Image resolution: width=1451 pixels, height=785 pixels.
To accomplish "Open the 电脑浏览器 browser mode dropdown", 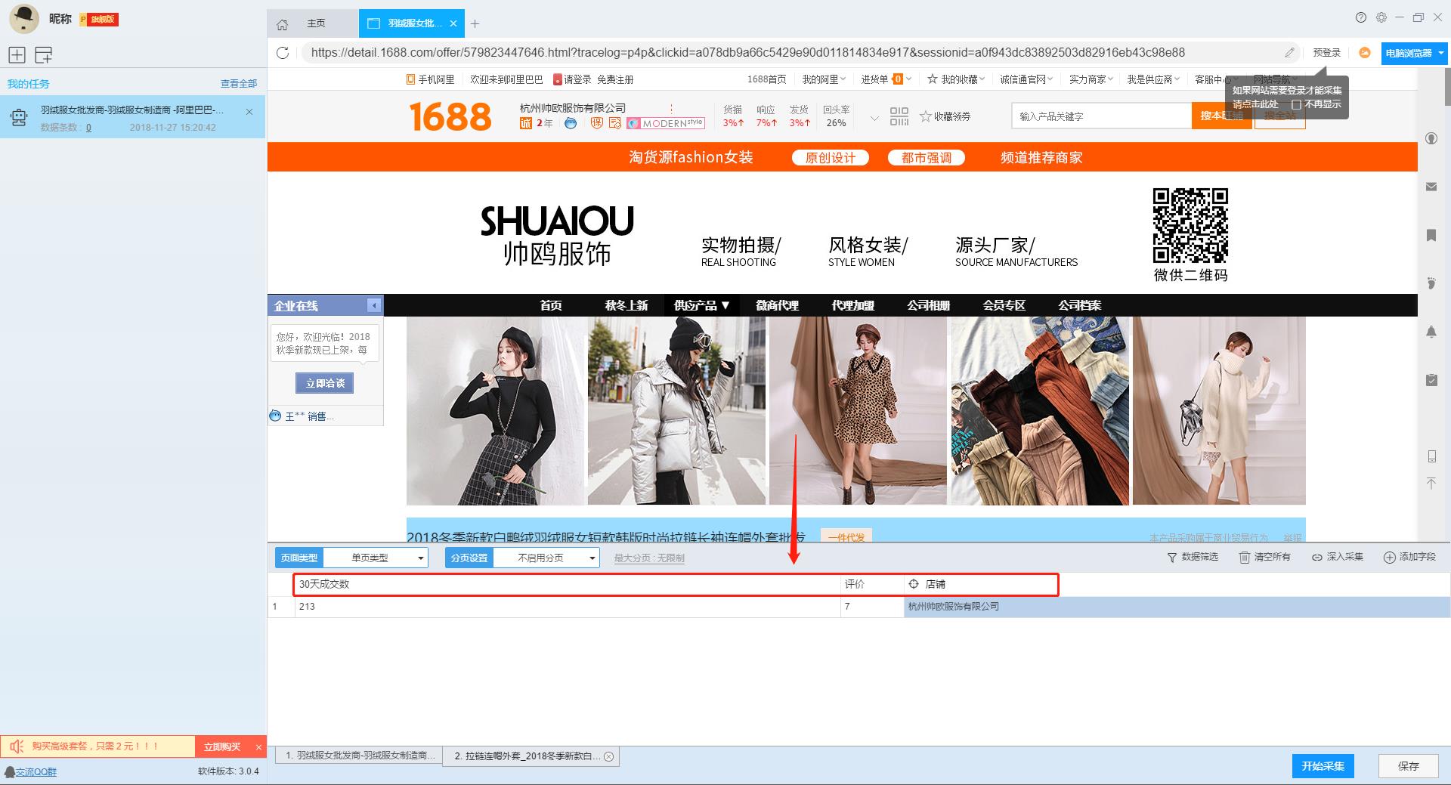I will [x=1414, y=53].
